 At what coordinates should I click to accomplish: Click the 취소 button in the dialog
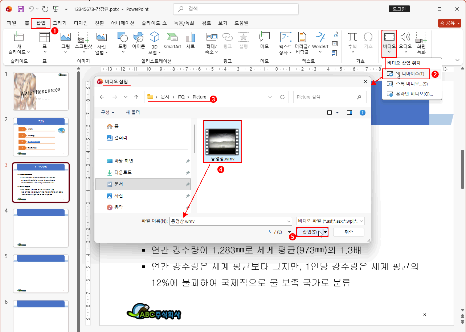[348, 232]
